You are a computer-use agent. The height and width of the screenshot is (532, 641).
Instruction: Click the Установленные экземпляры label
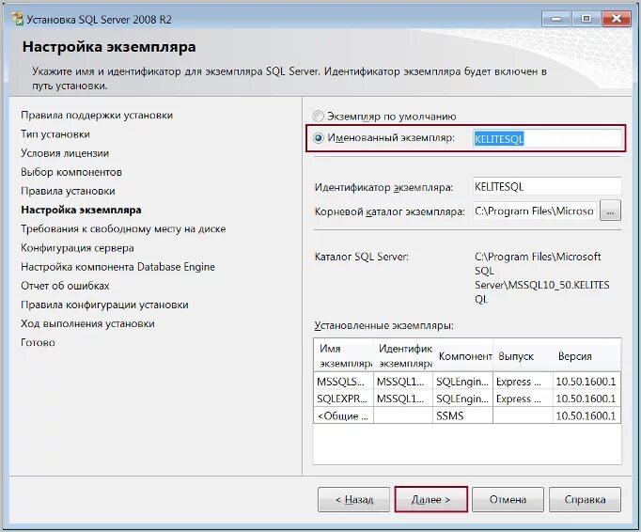[383, 325]
